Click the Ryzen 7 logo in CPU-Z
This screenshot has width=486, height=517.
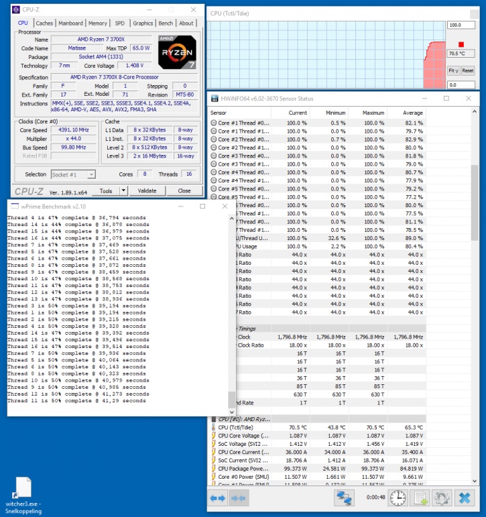point(178,52)
